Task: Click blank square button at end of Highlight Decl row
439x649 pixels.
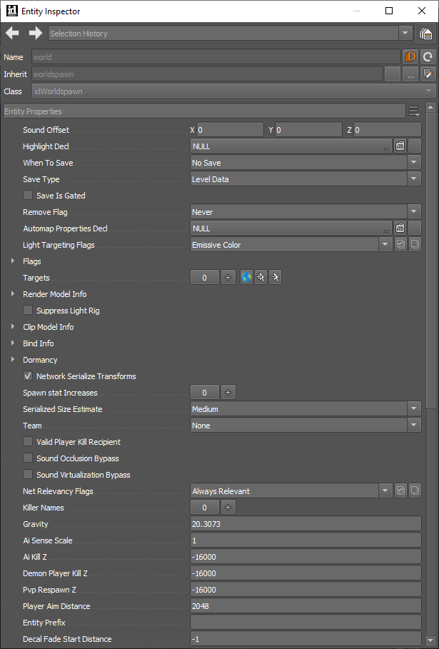Action: (x=415, y=146)
